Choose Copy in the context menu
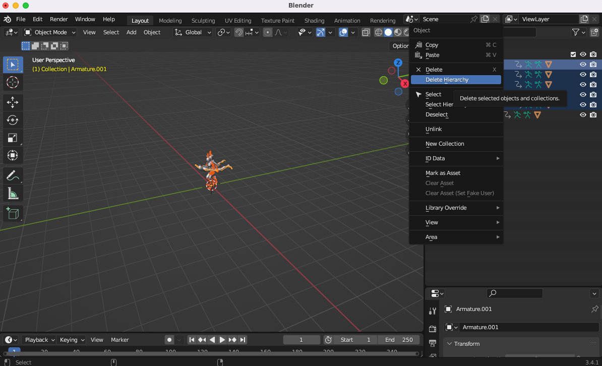 coord(456,45)
